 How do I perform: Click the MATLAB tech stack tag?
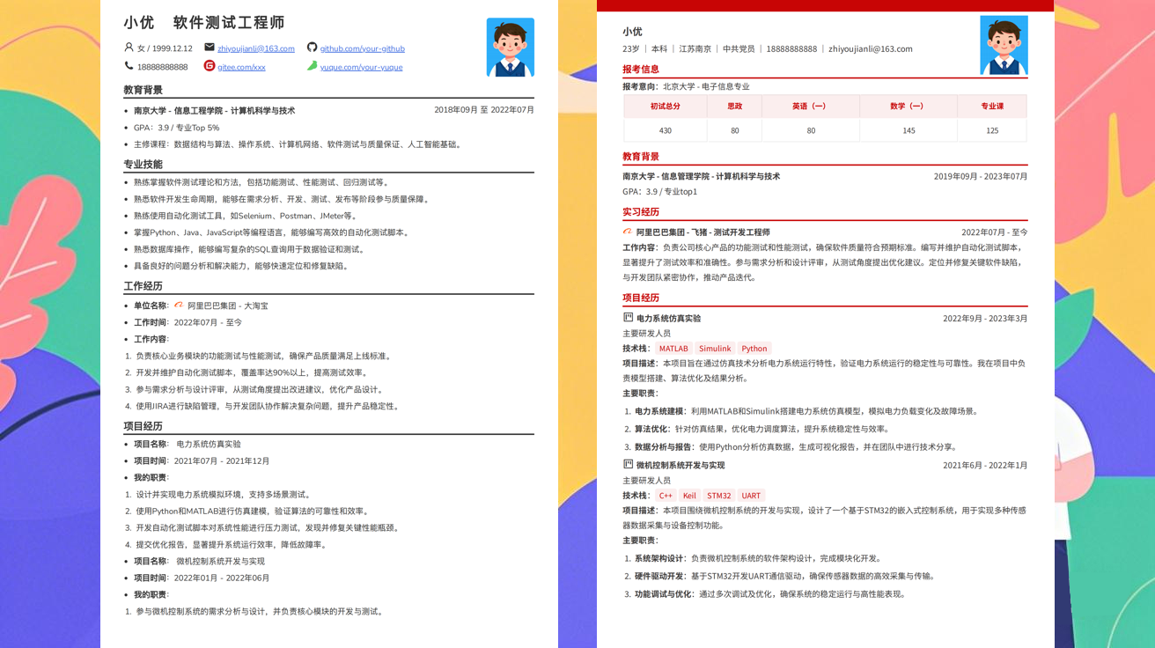[673, 349]
